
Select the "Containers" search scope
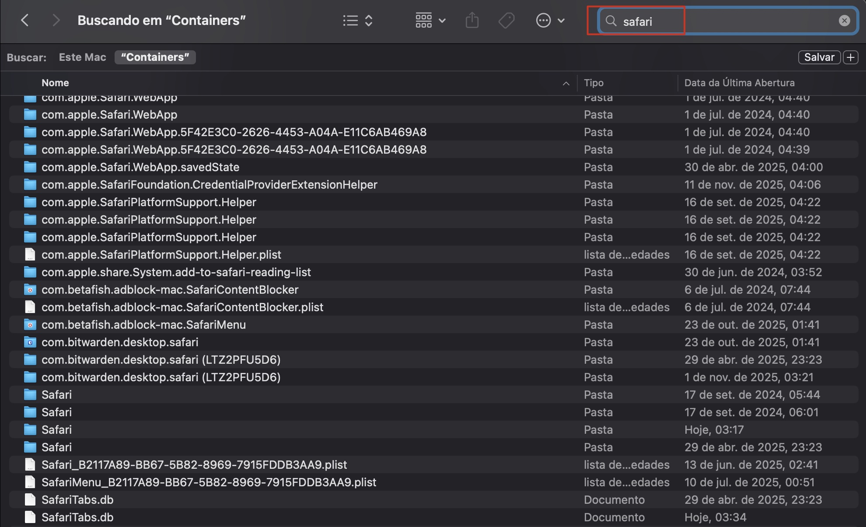(x=155, y=57)
